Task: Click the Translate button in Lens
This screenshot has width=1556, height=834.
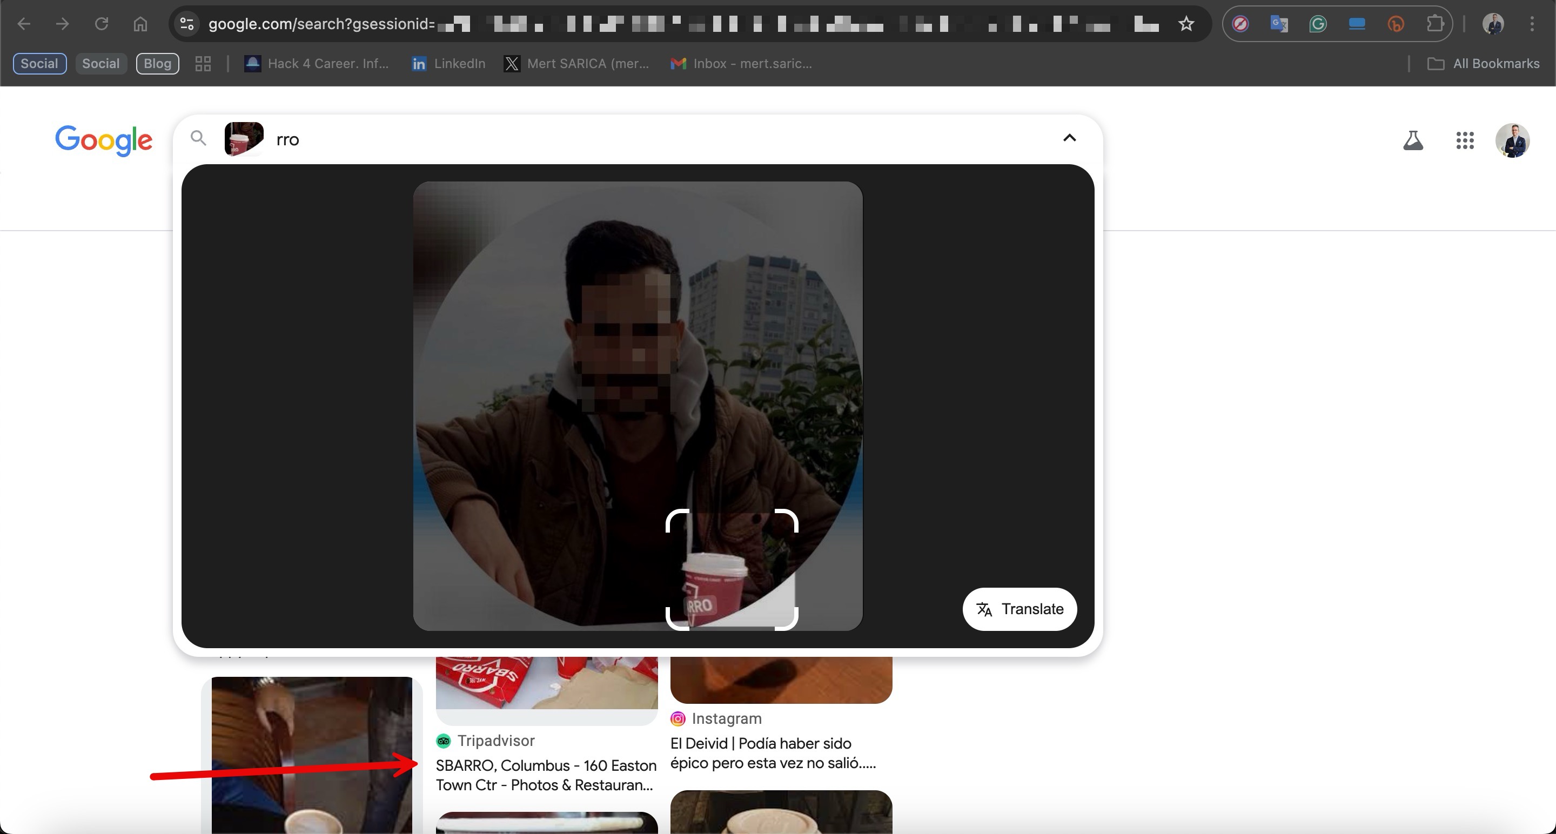Action: tap(1019, 609)
